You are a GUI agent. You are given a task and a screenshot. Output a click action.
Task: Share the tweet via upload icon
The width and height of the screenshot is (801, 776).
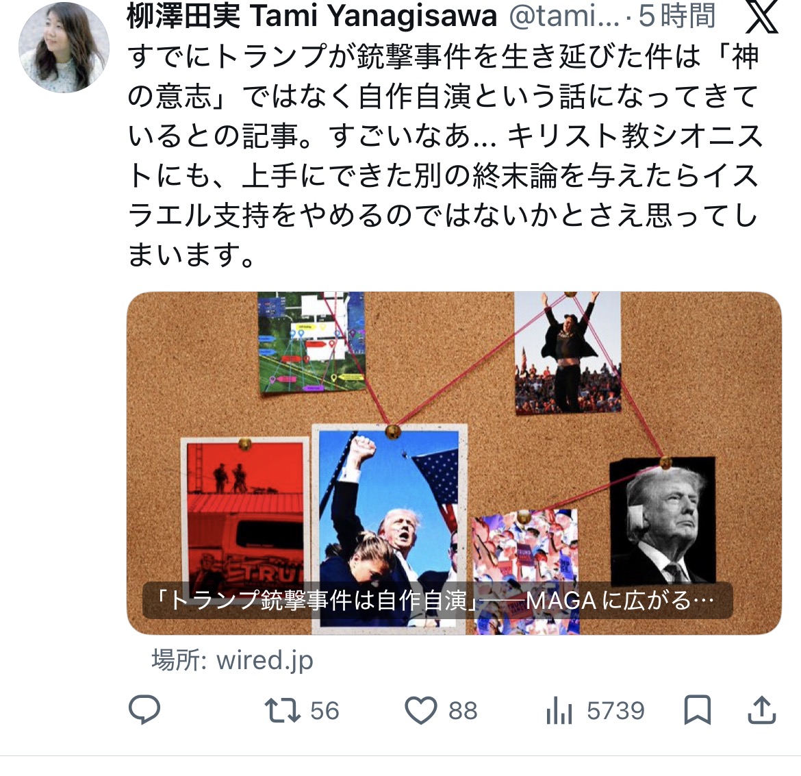[762, 710]
